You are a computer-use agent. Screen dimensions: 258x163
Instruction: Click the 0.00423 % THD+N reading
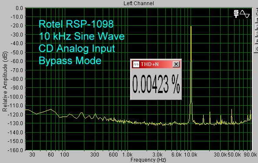(156, 84)
